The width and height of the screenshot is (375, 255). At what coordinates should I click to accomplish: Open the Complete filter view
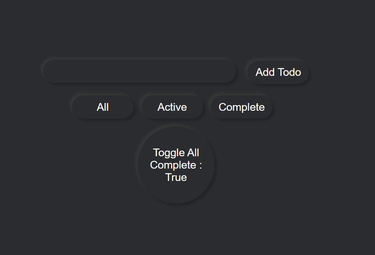point(242,107)
